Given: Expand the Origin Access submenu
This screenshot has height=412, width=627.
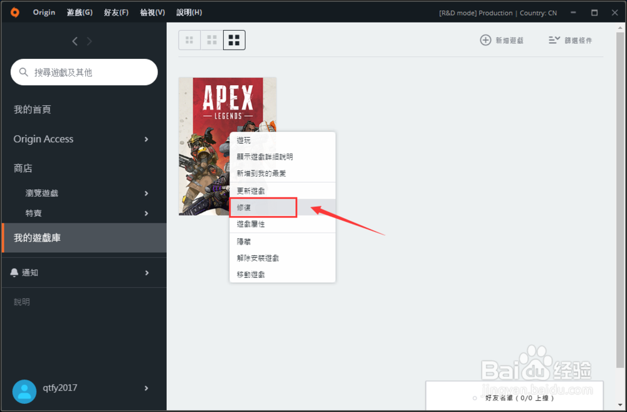Looking at the screenshot, I should [x=146, y=139].
